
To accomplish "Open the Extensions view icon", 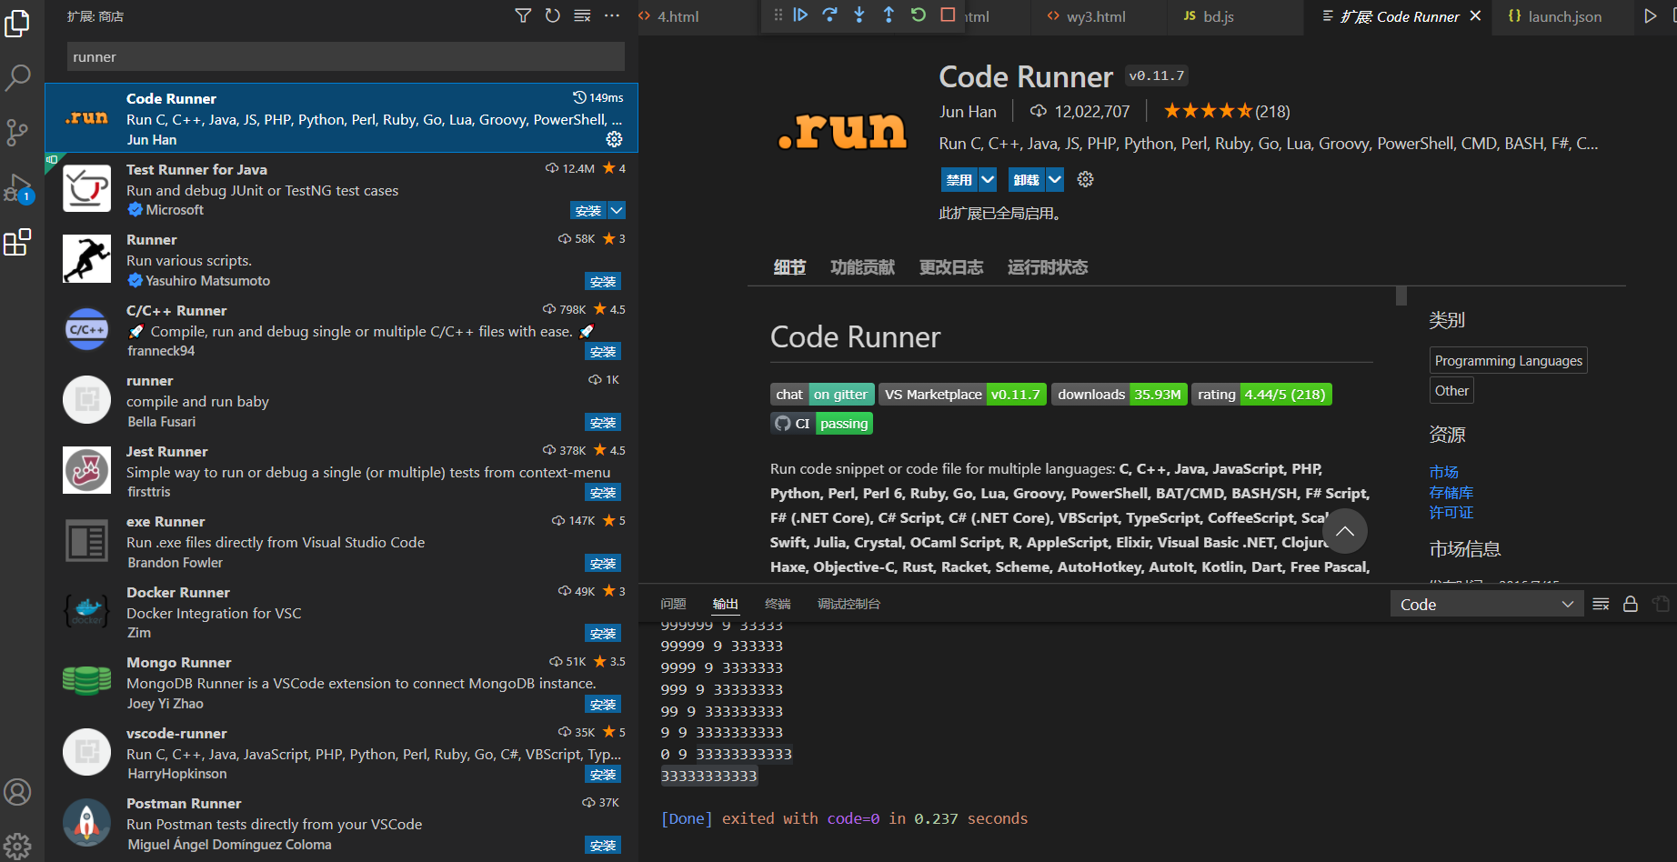I will (x=17, y=243).
